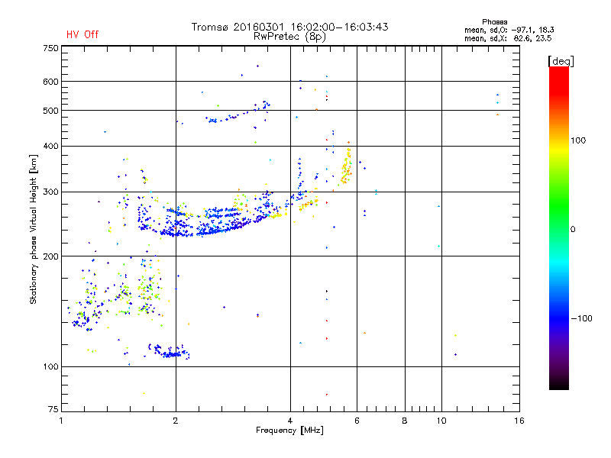Click the y-axis '500' tick label

[50, 111]
